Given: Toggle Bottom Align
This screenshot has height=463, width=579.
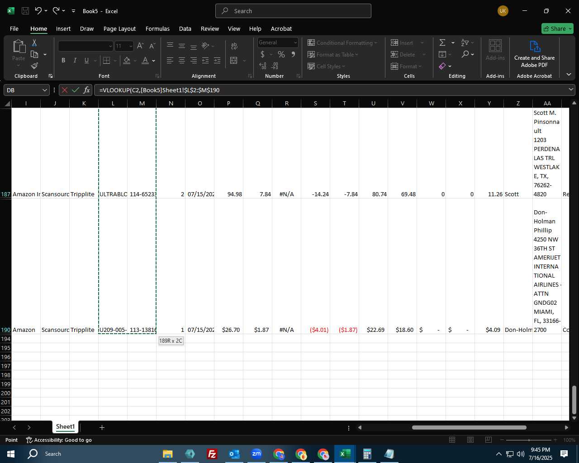Looking at the screenshot, I should [x=194, y=46].
